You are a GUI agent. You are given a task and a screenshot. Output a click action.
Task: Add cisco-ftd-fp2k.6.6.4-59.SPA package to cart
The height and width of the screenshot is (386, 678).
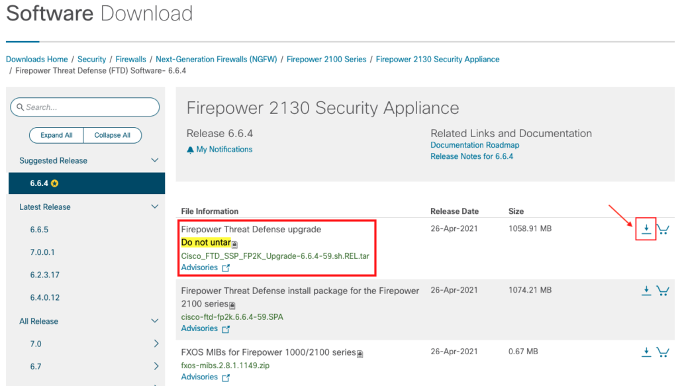point(663,291)
